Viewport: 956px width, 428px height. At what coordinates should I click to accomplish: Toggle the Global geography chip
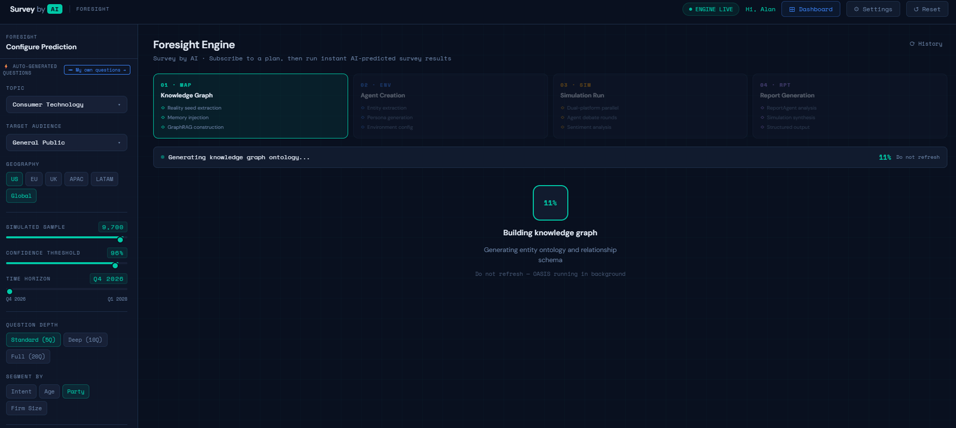(21, 196)
